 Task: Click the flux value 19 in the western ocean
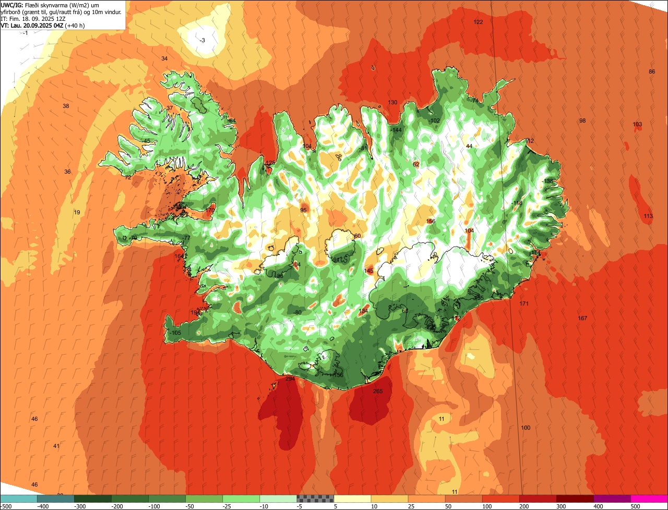coord(77,212)
